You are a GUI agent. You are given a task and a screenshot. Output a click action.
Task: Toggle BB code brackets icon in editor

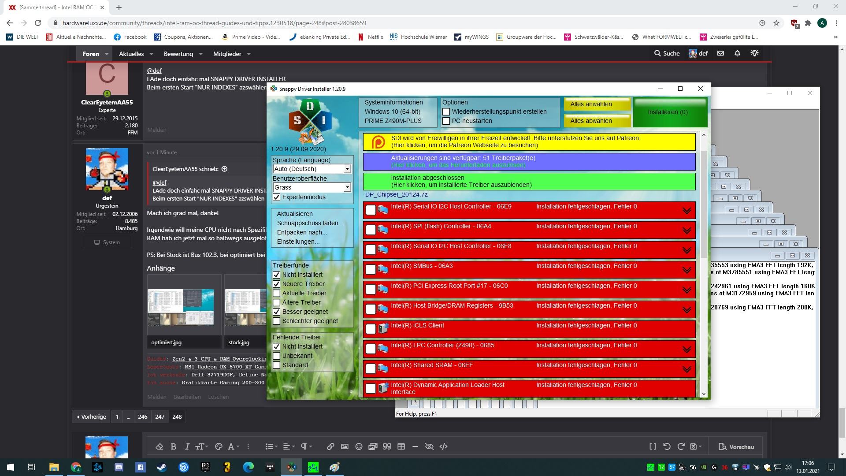coord(653,446)
